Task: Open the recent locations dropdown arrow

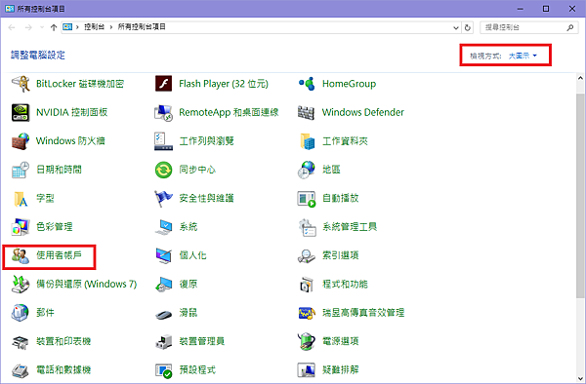Action: [42, 27]
